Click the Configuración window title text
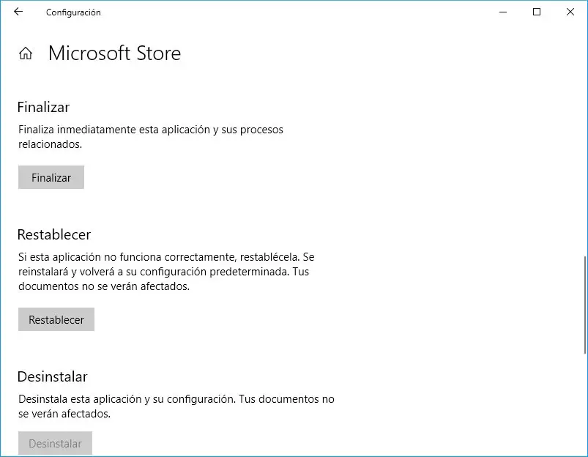 (73, 12)
